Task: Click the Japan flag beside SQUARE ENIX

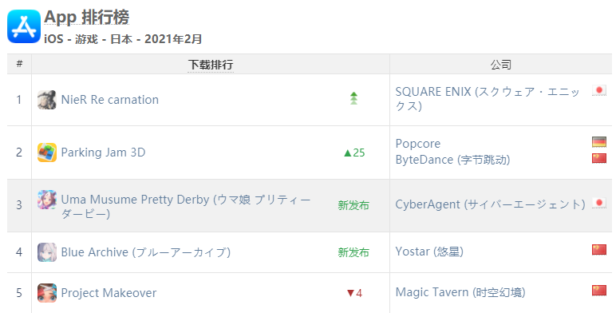Action: coord(599,90)
